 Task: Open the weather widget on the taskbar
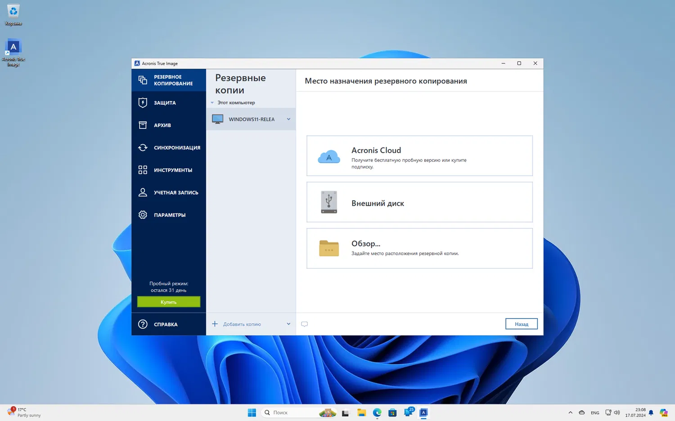pyautogui.click(x=25, y=412)
